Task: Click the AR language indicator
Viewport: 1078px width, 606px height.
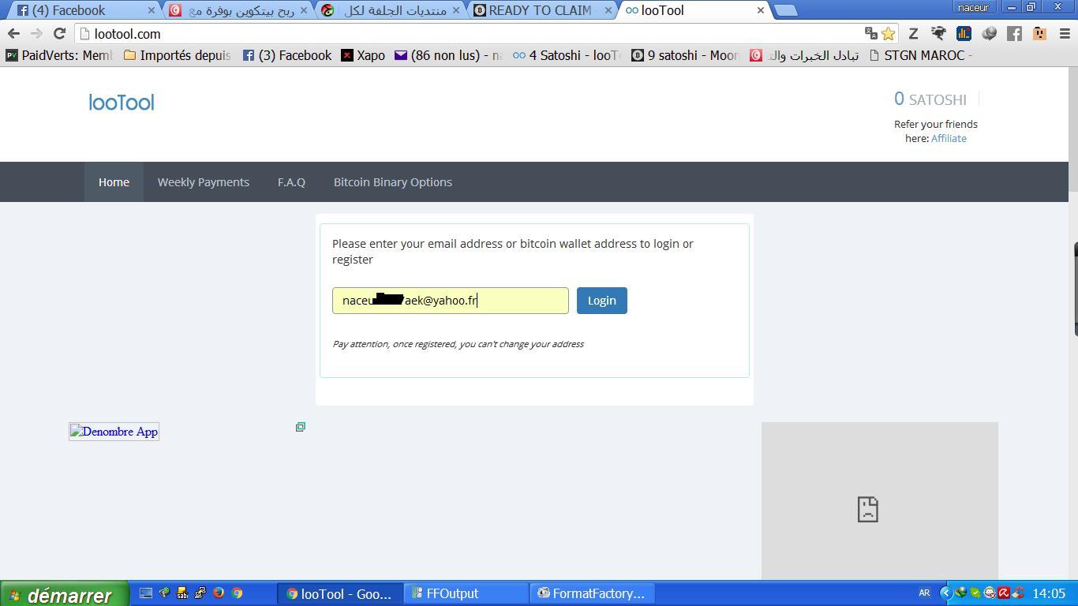Action: pyautogui.click(x=924, y=593)
